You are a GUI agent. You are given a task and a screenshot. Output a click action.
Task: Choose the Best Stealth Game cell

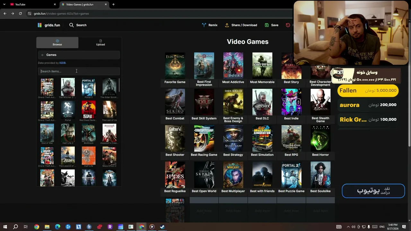click(x=320, y=106)
